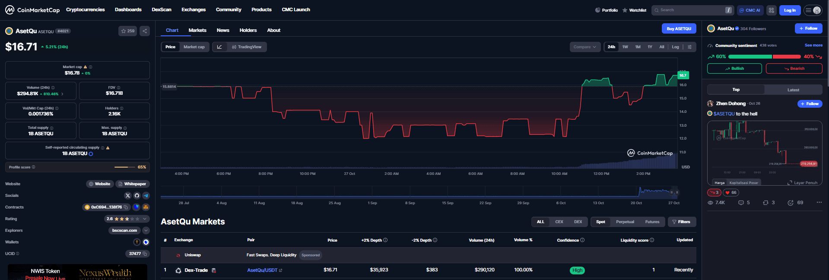This screenshot has width=829, height=280.
Task: Open the Cryptocurrencies menu
Action: [85, 9]
